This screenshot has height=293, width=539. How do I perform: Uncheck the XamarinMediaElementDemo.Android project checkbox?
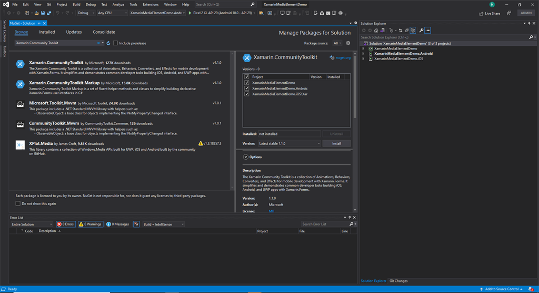247,88
